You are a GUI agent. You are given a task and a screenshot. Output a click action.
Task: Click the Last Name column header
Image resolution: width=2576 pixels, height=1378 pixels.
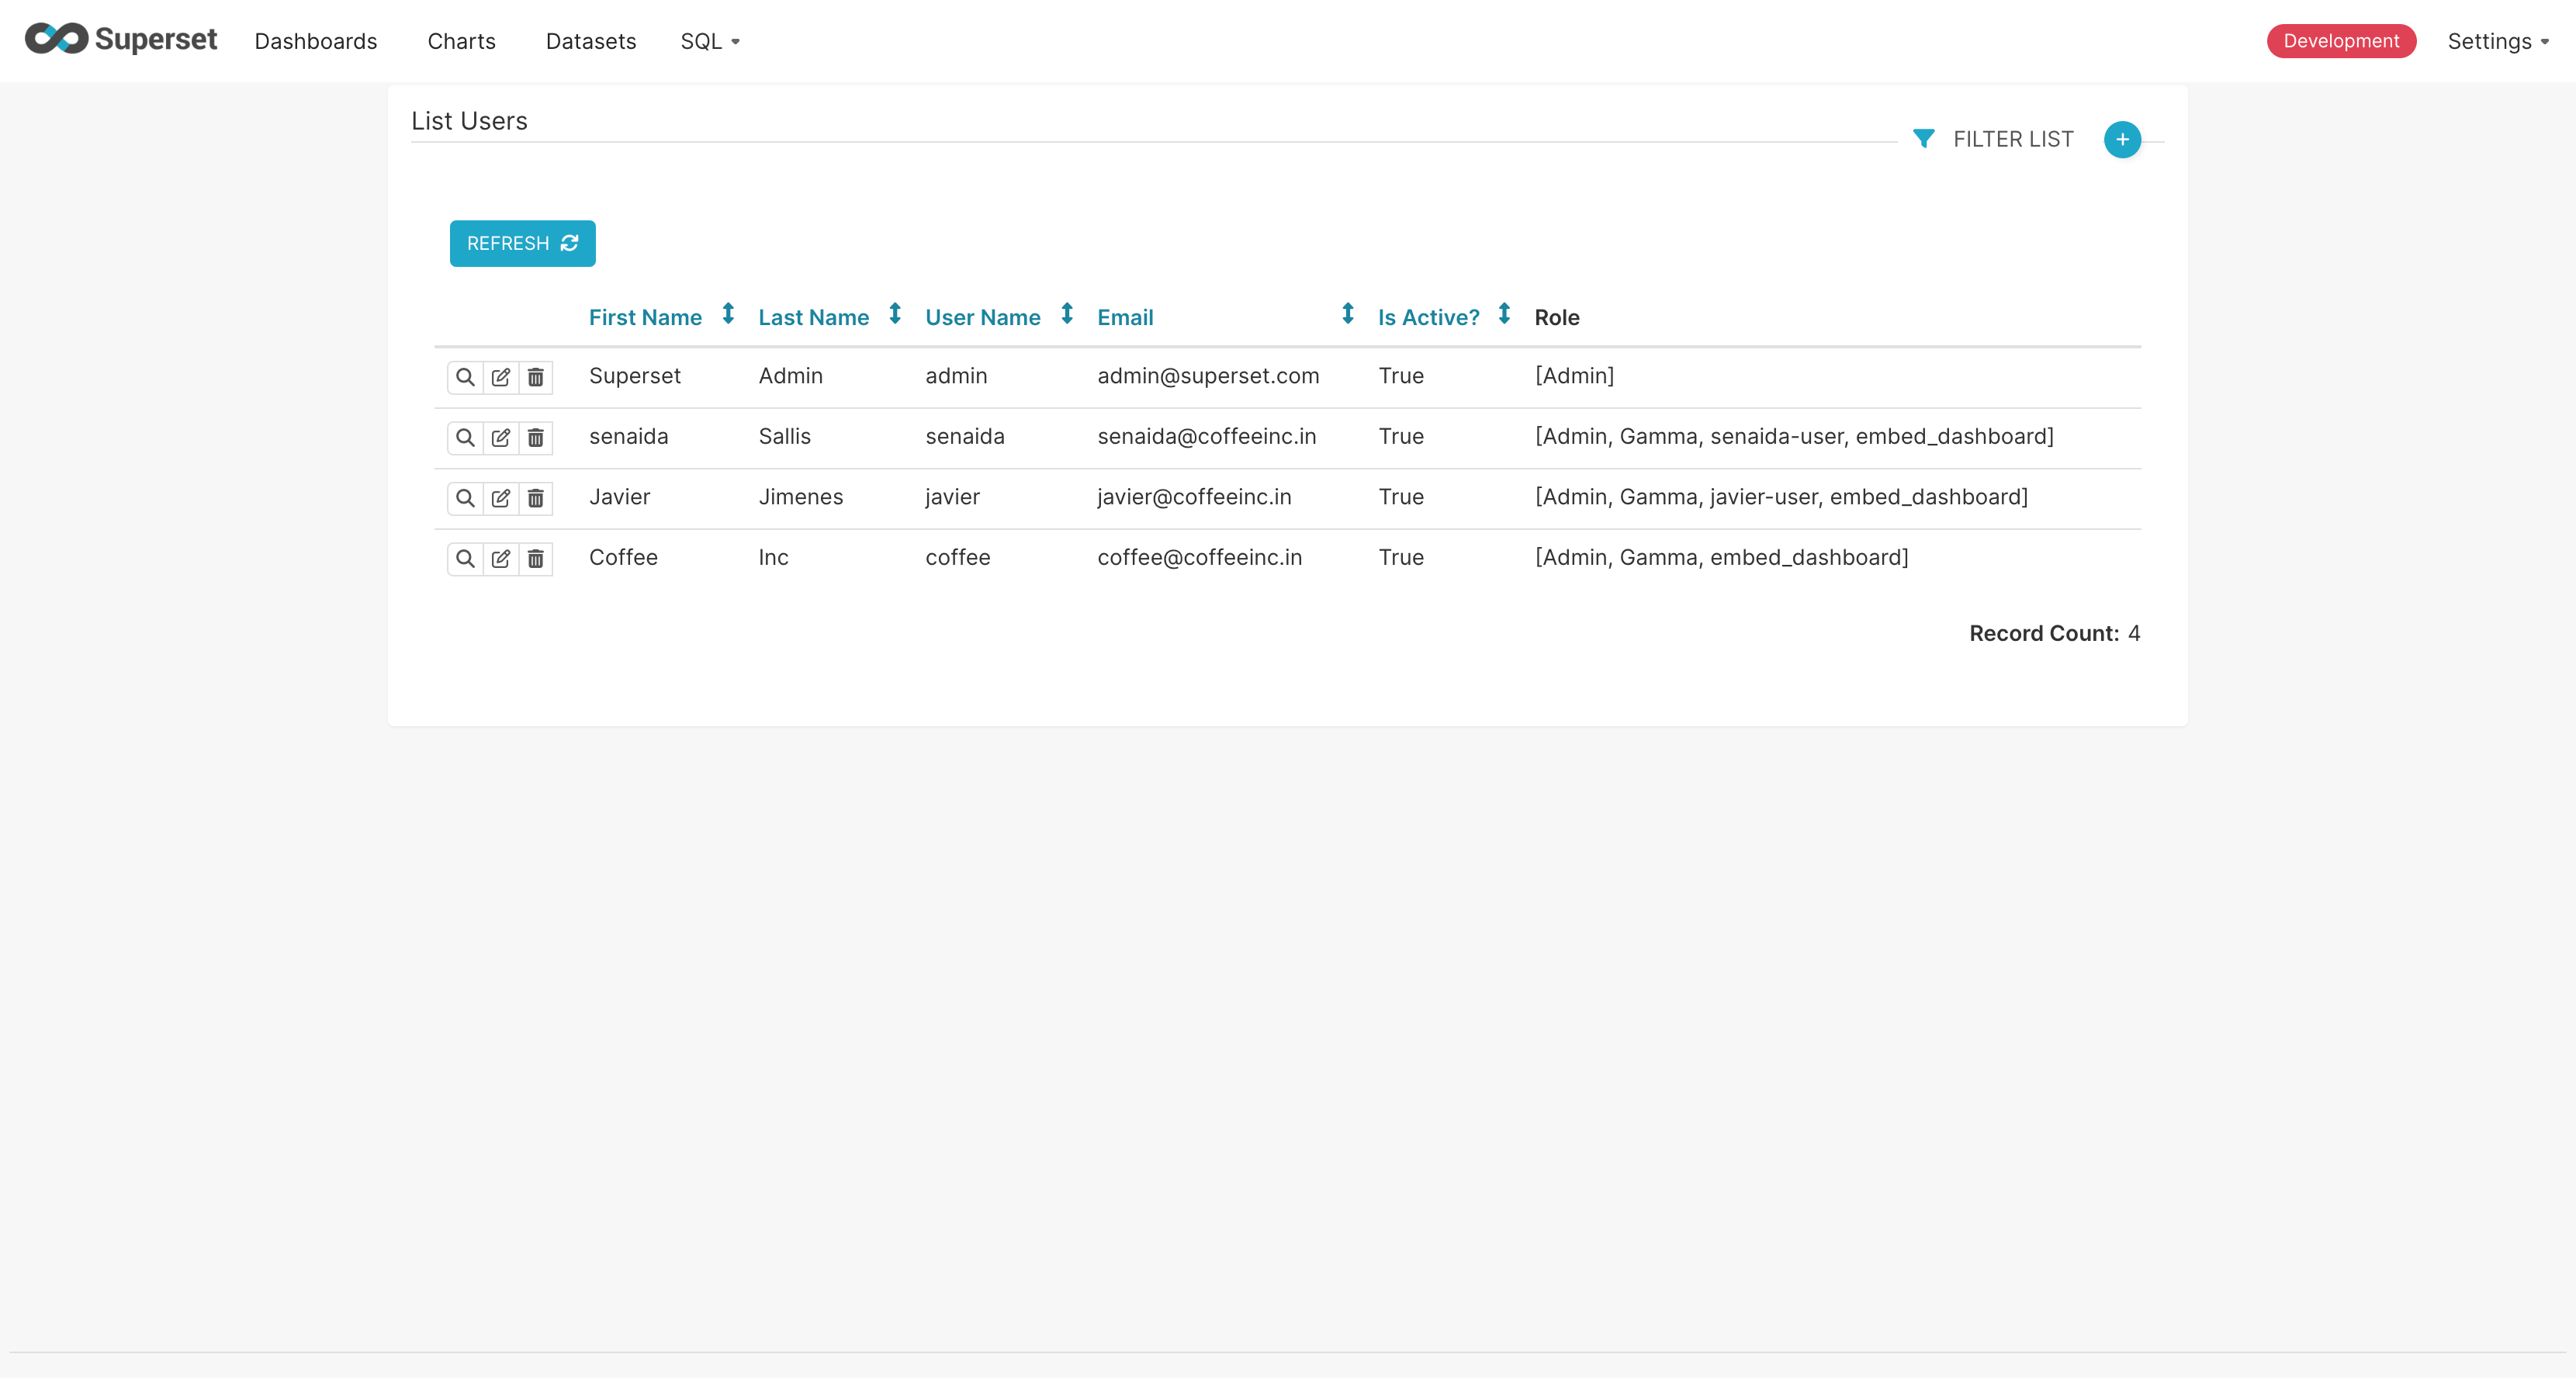click(x=814, y=317)
